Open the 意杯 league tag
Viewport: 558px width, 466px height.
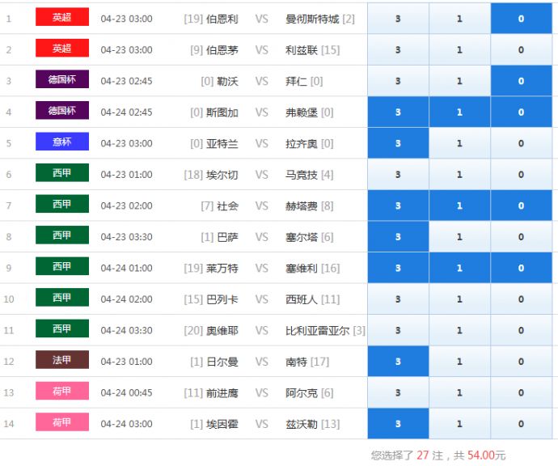(62, 142)
